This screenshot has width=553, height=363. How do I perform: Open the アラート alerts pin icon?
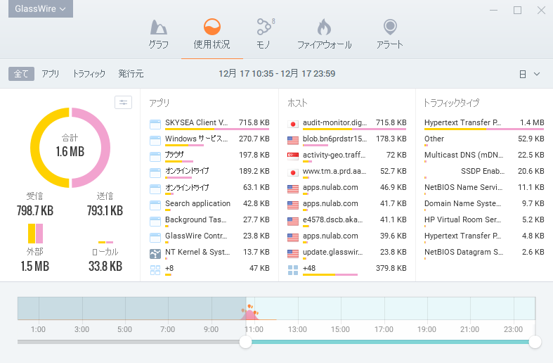point(390,27)
